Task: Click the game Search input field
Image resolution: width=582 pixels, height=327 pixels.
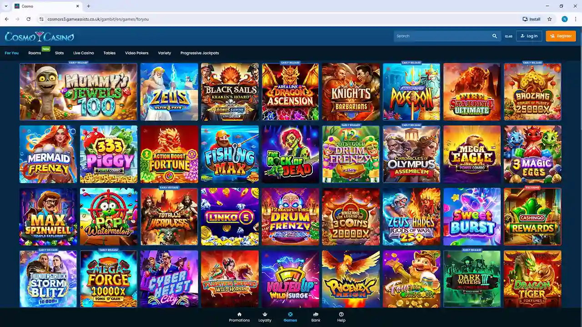Action: (441, 36)
